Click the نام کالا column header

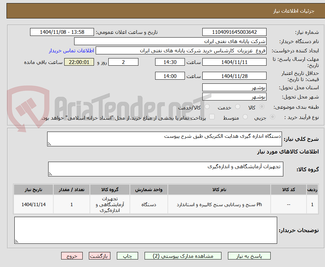[x=219, y=189]
